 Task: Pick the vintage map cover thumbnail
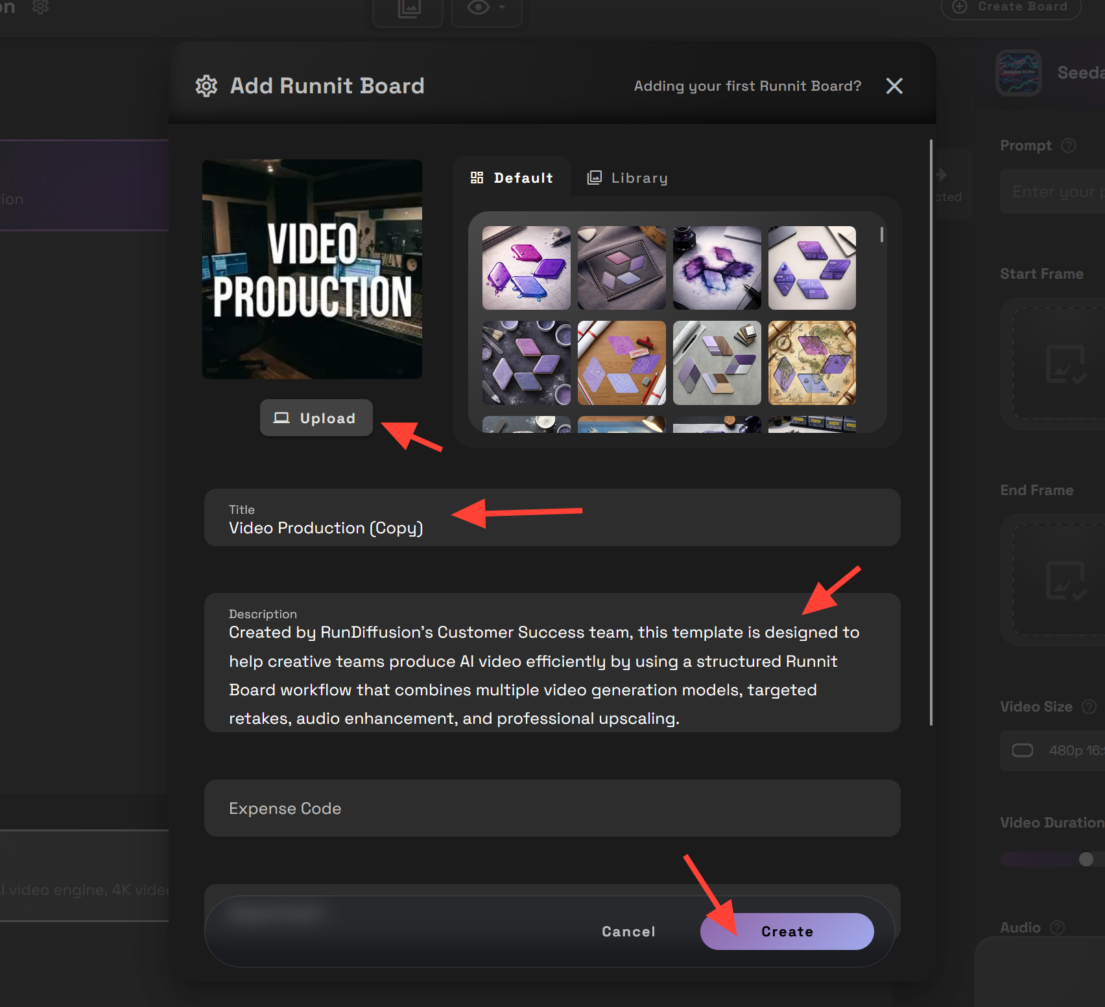click(812, 363)
